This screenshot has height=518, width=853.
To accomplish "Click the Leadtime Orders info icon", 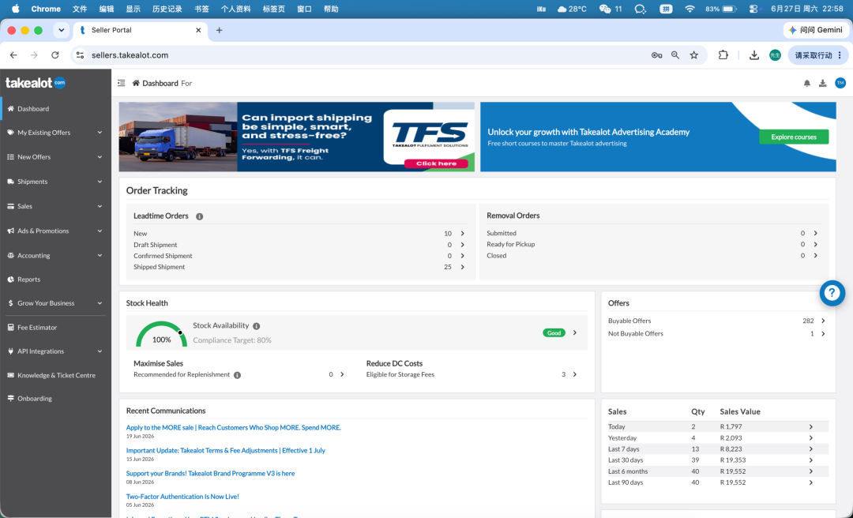I will click(x=200, y=216).
